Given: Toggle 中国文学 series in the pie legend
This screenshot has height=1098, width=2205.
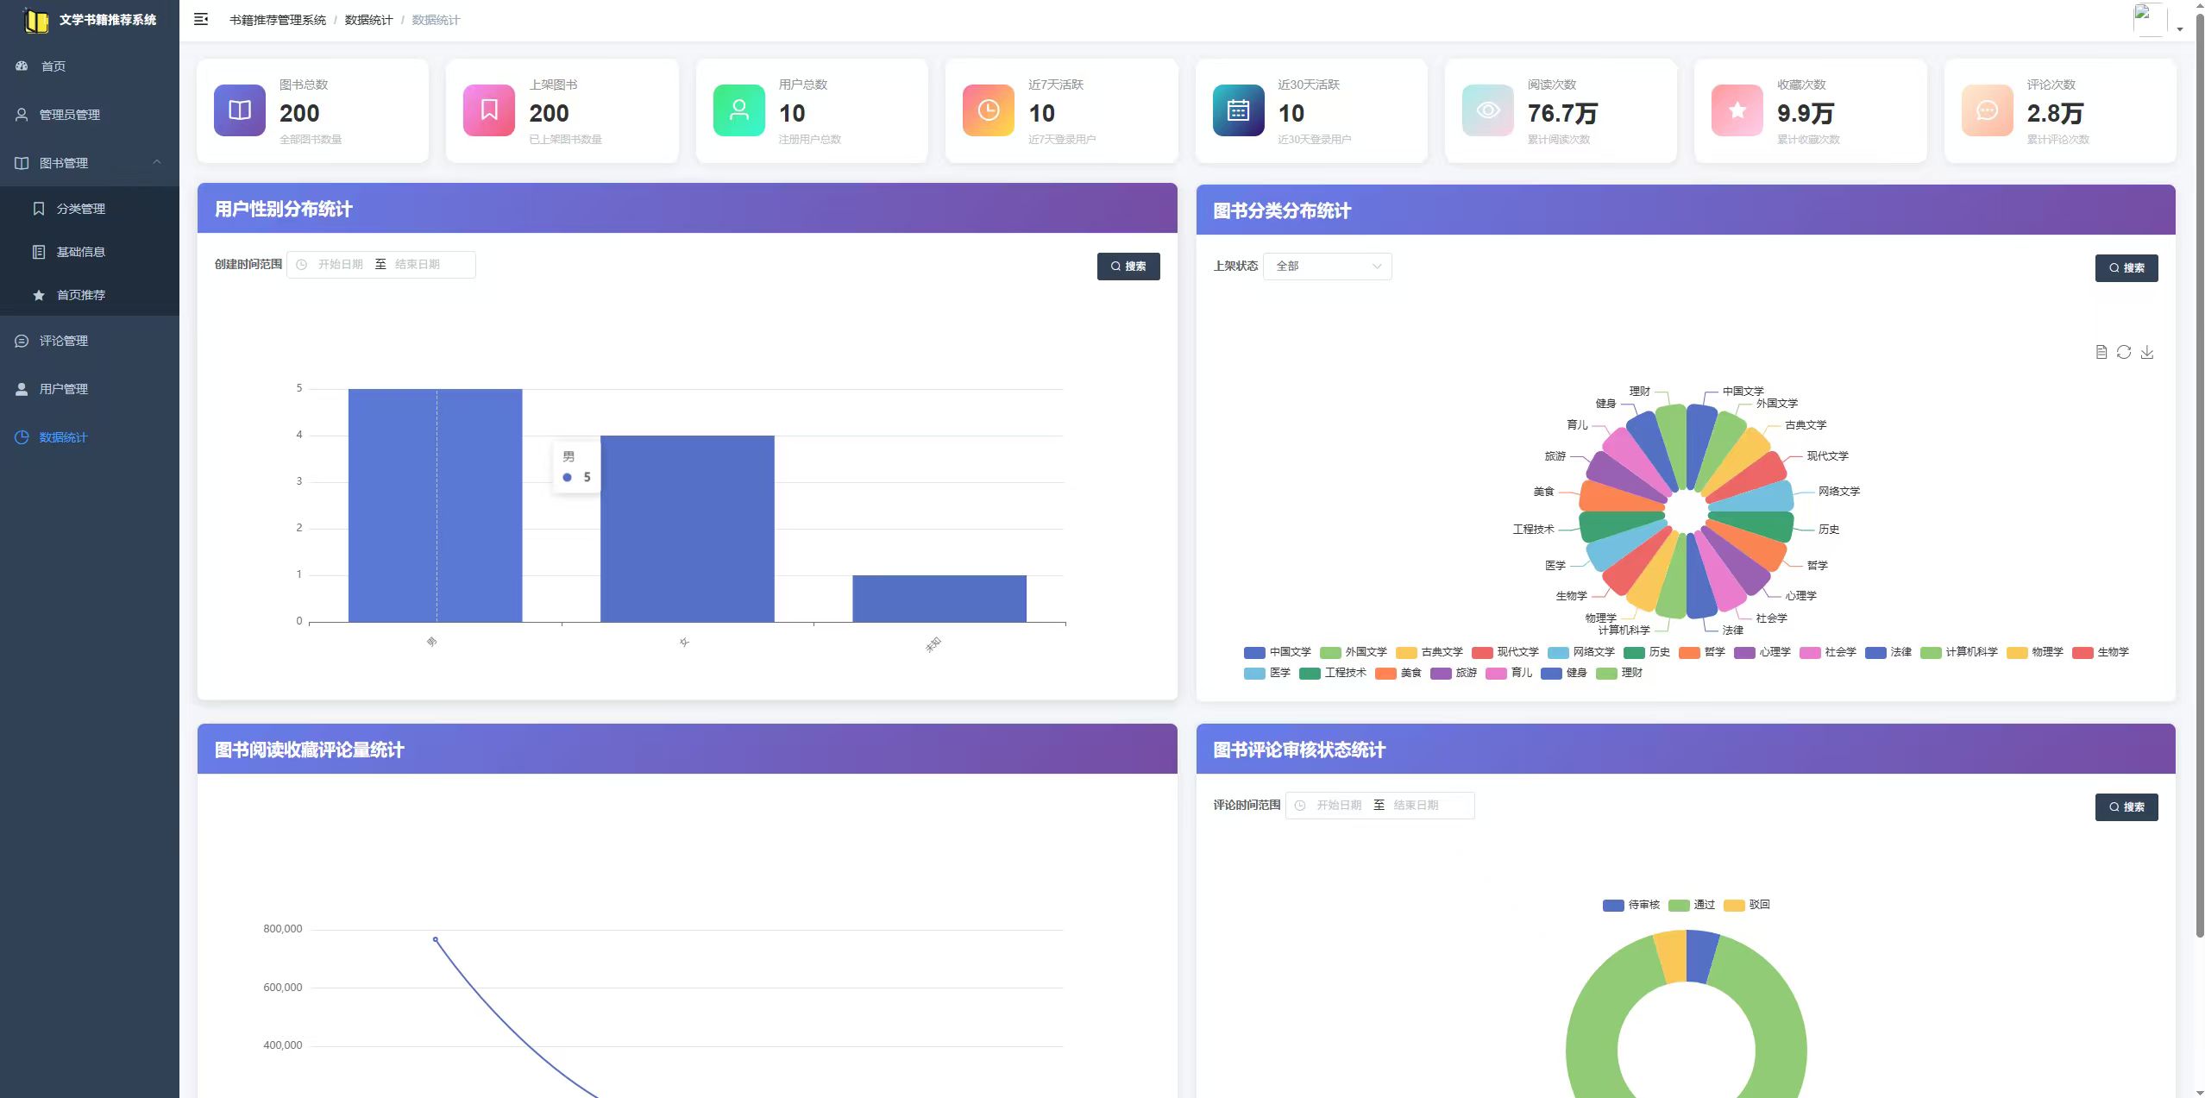Looking at the screenshot, I should [1278, 652].
